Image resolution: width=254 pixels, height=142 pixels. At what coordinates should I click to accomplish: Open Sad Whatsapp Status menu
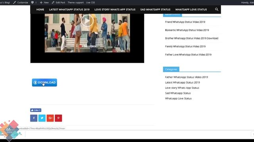[155, 9]
